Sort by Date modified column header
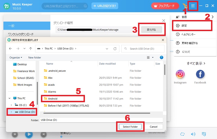Viewport: 217px width, 139px height. [x=107, y=64]
